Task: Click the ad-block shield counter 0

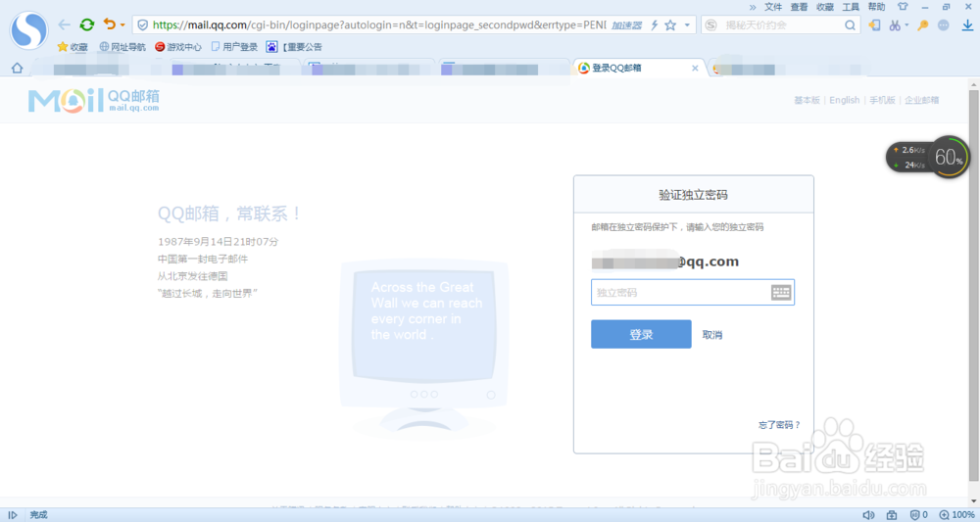Action: click(x=918, y=514)
